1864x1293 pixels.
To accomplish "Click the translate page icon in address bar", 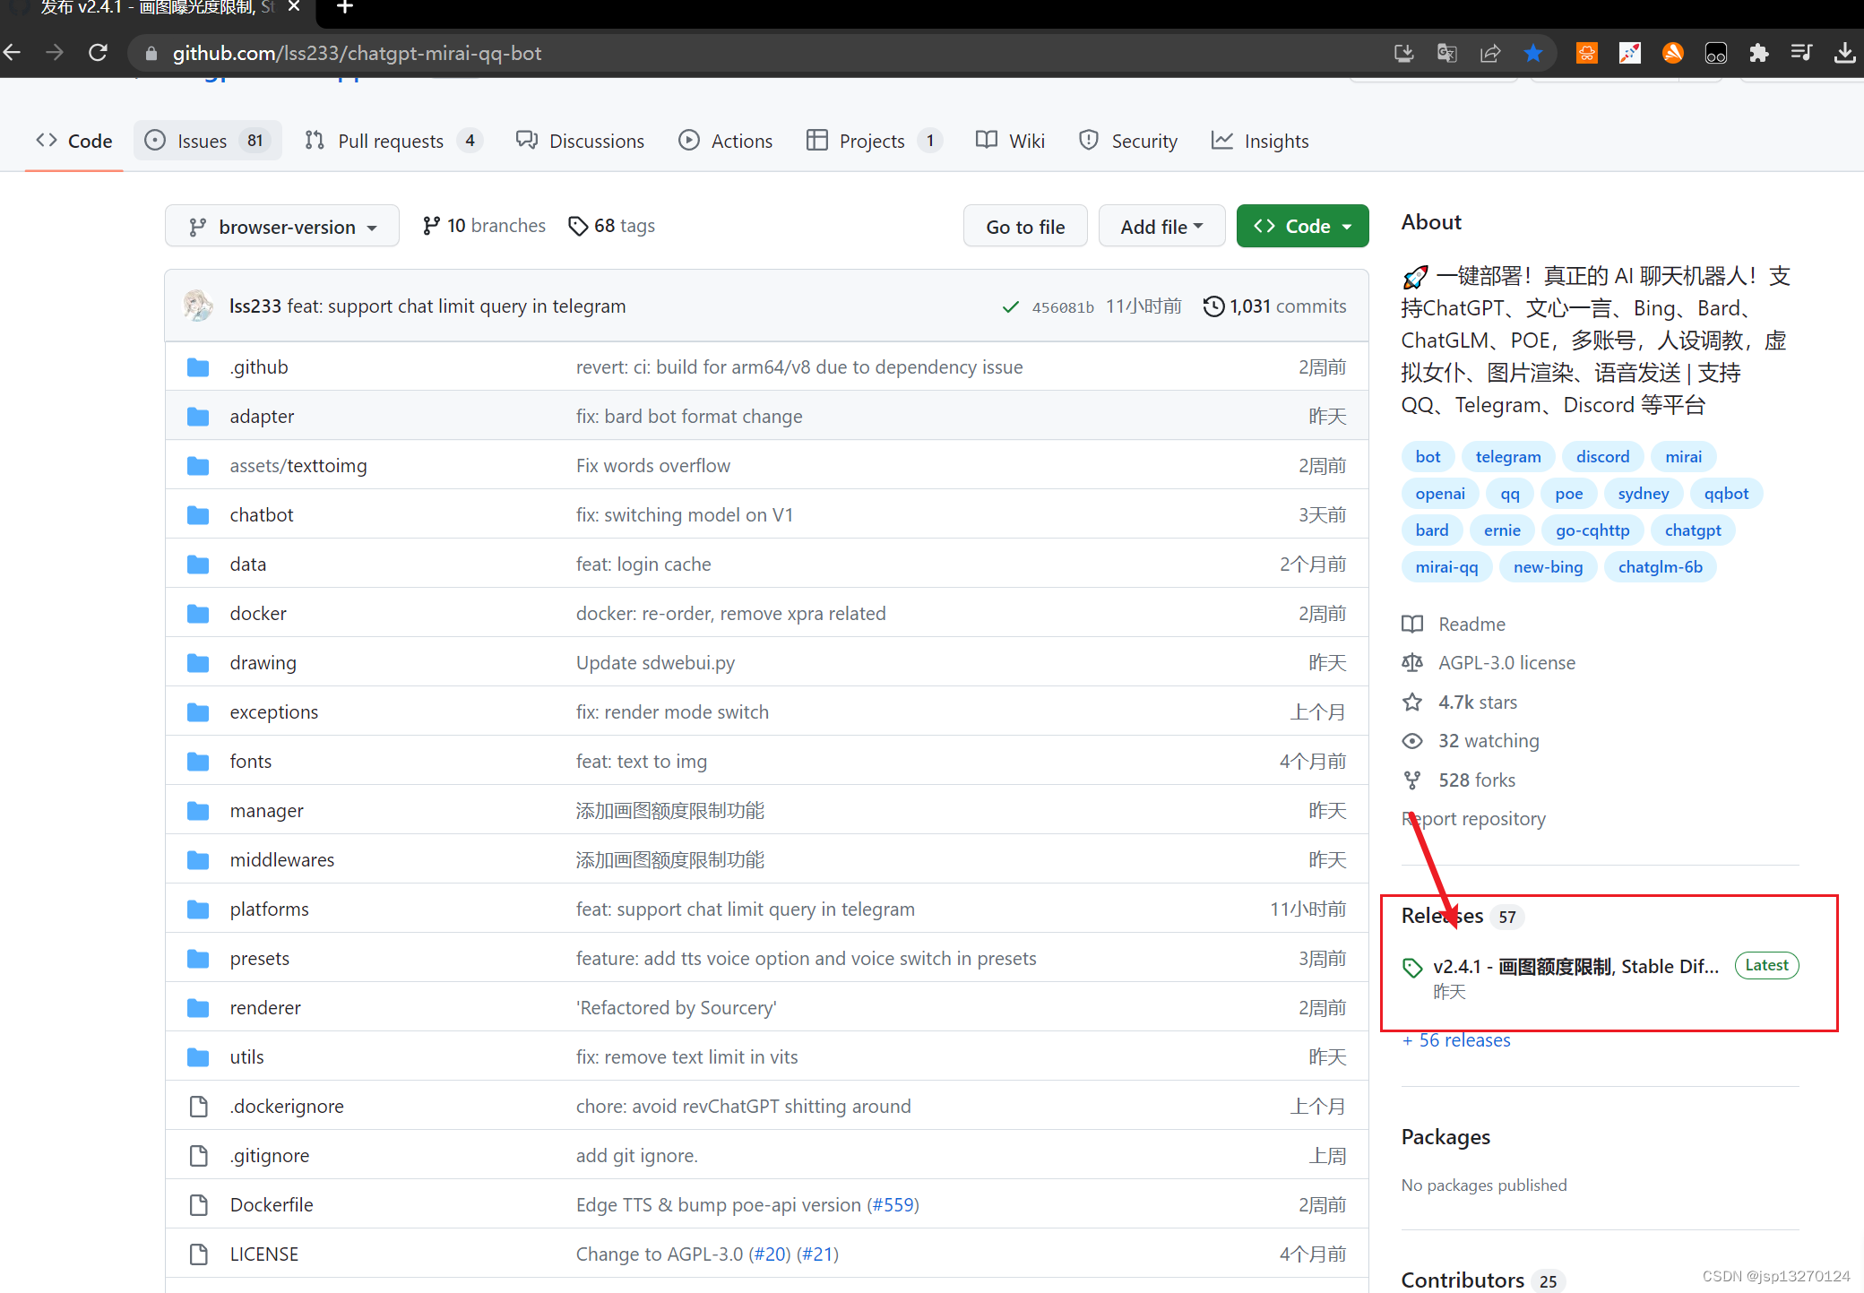I will (x=1447, y=53).
